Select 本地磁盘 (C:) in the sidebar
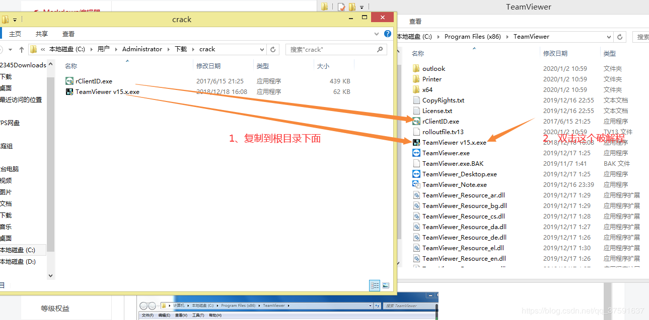 pyautogui.click(x=18, y=250)
